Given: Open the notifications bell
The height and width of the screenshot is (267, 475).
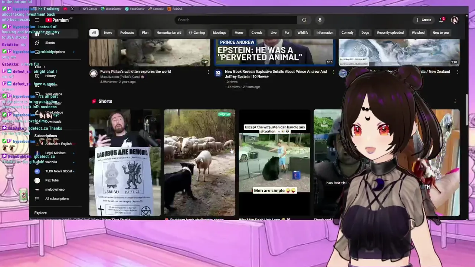Looking at the screenshot, I should pyautogui.click(x=442, y=20).
